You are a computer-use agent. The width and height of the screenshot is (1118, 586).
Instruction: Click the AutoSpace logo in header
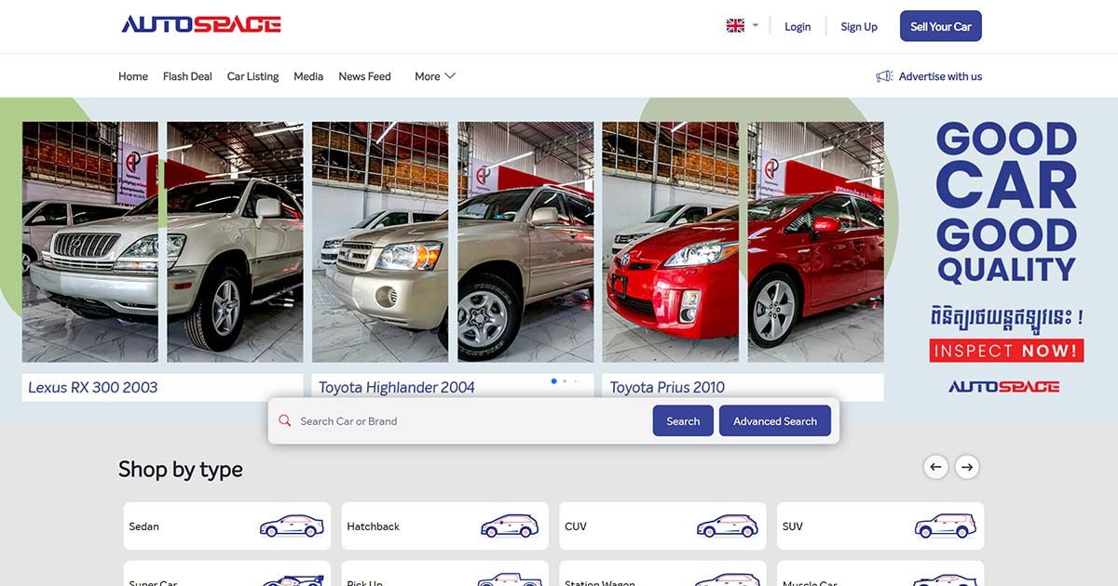[200, 24]
